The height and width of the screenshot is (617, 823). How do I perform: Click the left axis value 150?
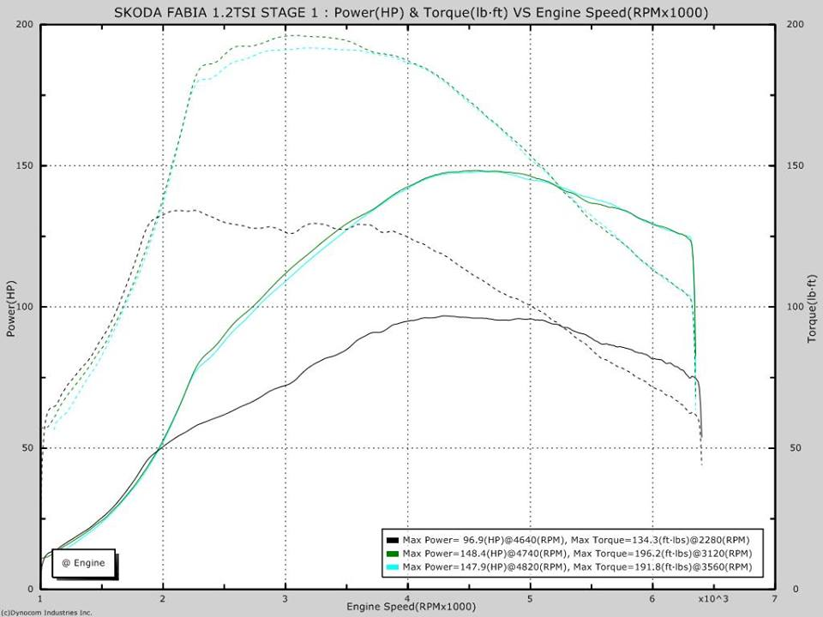pyautogui.click(x=25, y=165)
